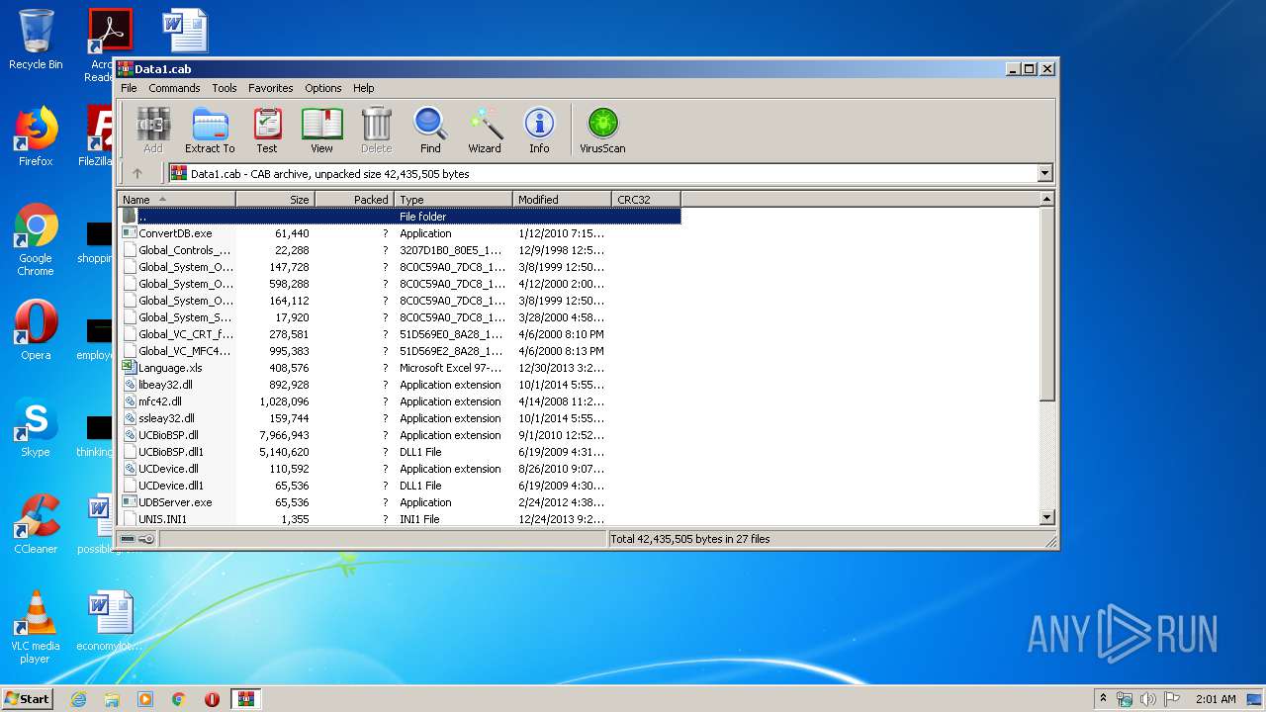1266x712 pixels.
Task: Click the Test archive icon
Action: (267, 131)
